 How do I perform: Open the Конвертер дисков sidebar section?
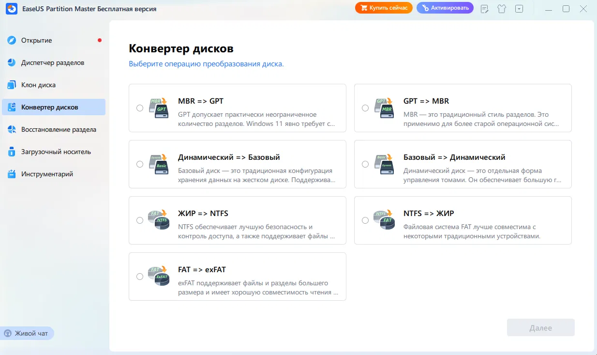point(54,107)
